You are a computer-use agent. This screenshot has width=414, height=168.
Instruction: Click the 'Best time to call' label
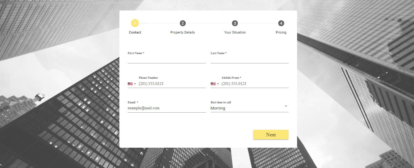[221, 102]
